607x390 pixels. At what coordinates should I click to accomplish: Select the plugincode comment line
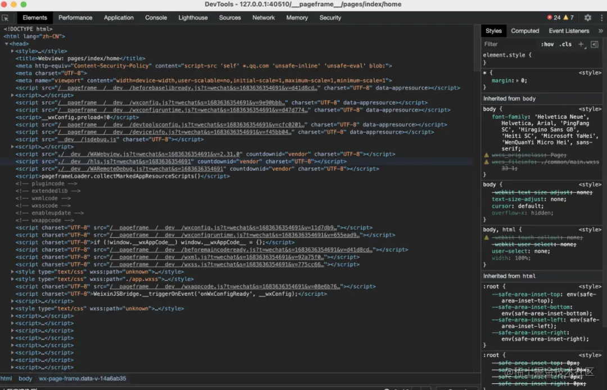tap(47, 183)
